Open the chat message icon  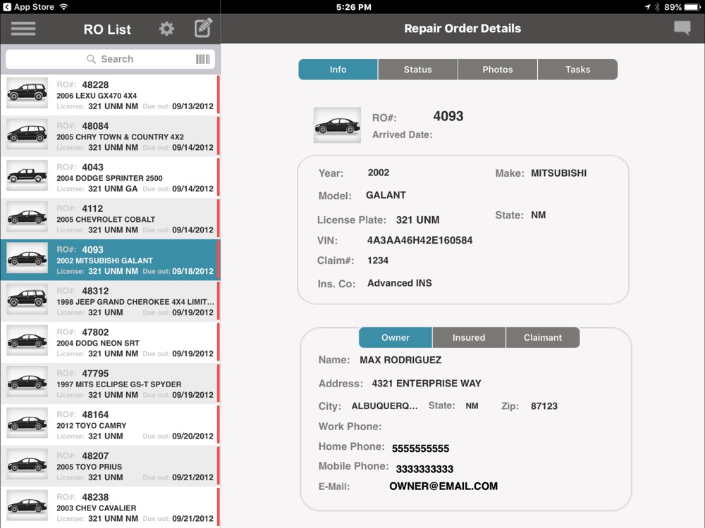[x=682, y=28]
